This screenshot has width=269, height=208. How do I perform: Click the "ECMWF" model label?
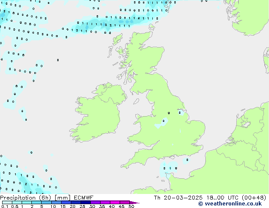pos(84,198)
